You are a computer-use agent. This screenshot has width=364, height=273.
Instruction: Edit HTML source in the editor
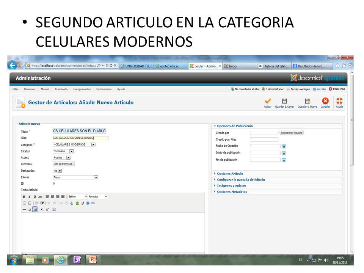tap(93, 203)
